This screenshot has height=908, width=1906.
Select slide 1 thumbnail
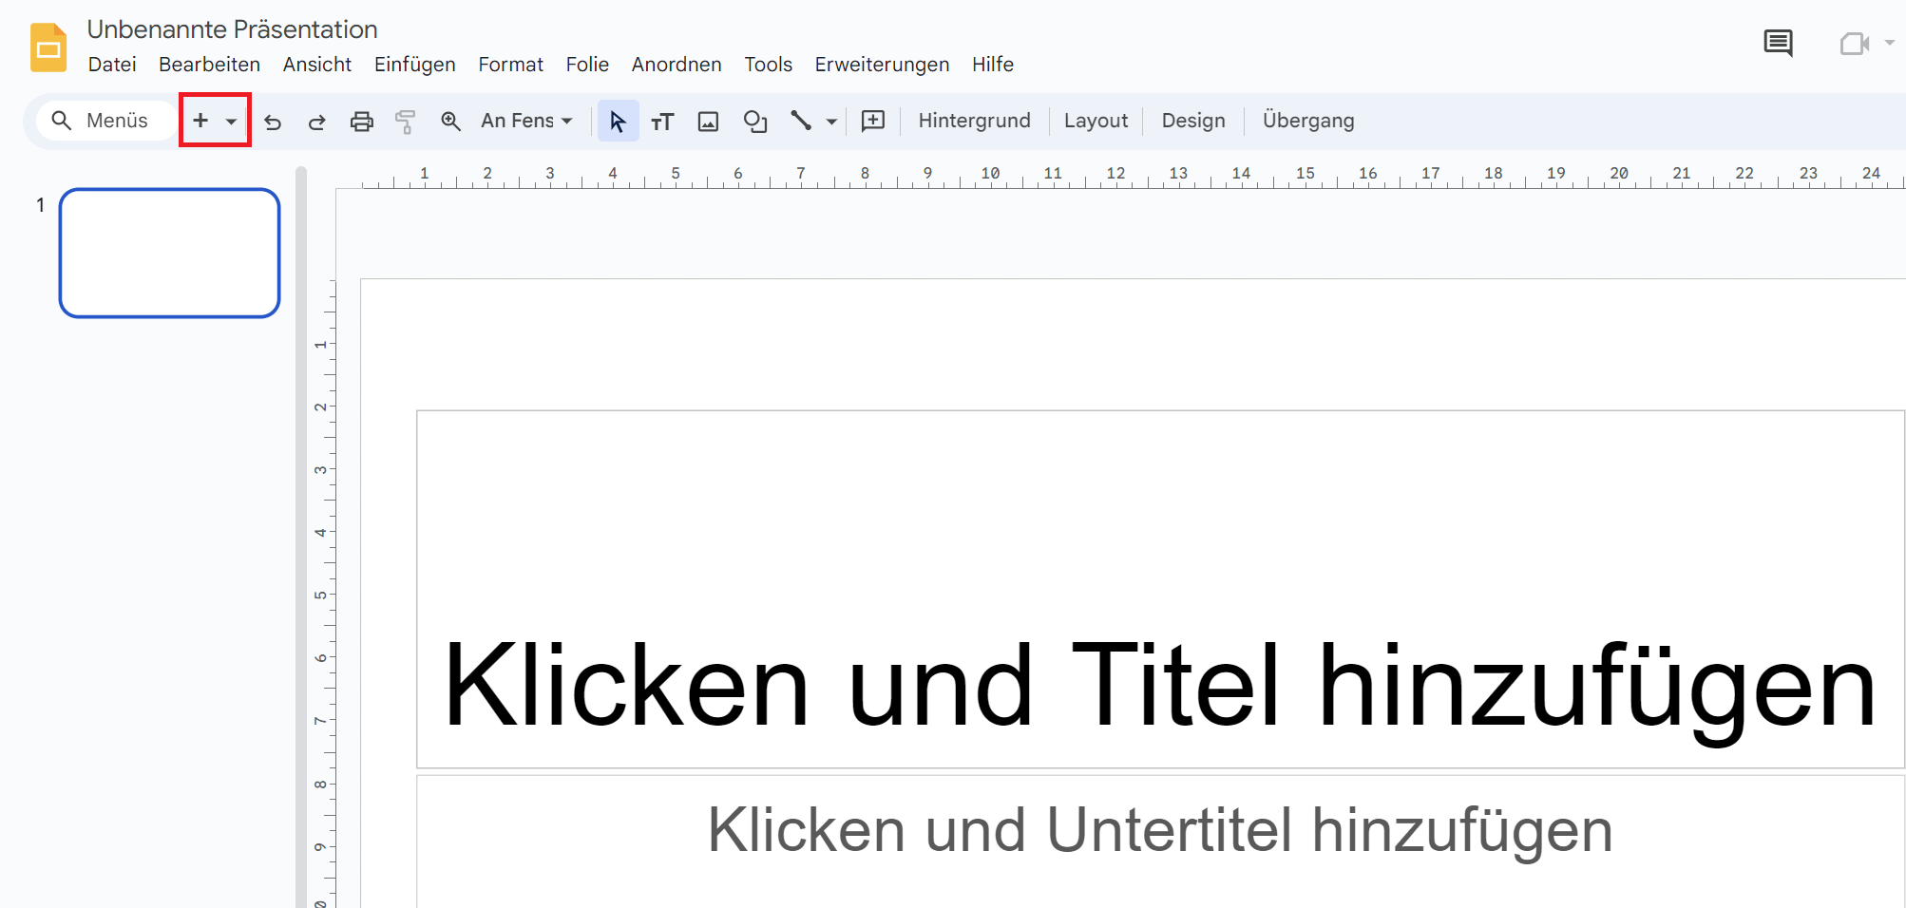coord(170,253)
